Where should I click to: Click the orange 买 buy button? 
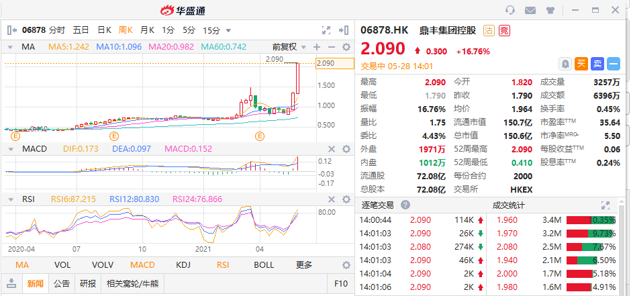coord(581,64)
